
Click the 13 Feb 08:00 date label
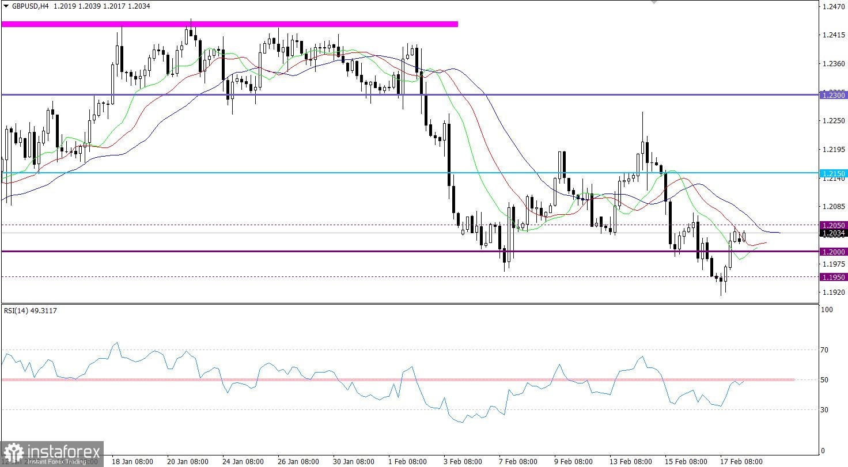click(631, 461)
